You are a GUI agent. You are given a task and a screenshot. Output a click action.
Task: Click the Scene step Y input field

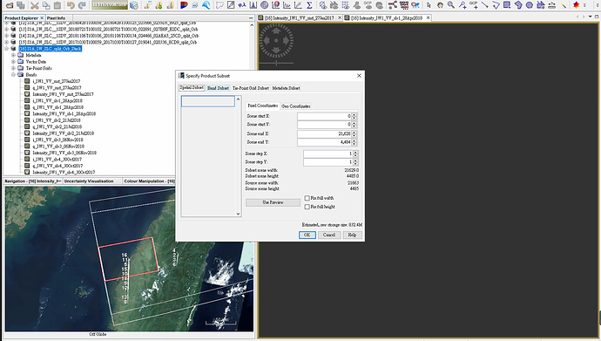point(328,162)
